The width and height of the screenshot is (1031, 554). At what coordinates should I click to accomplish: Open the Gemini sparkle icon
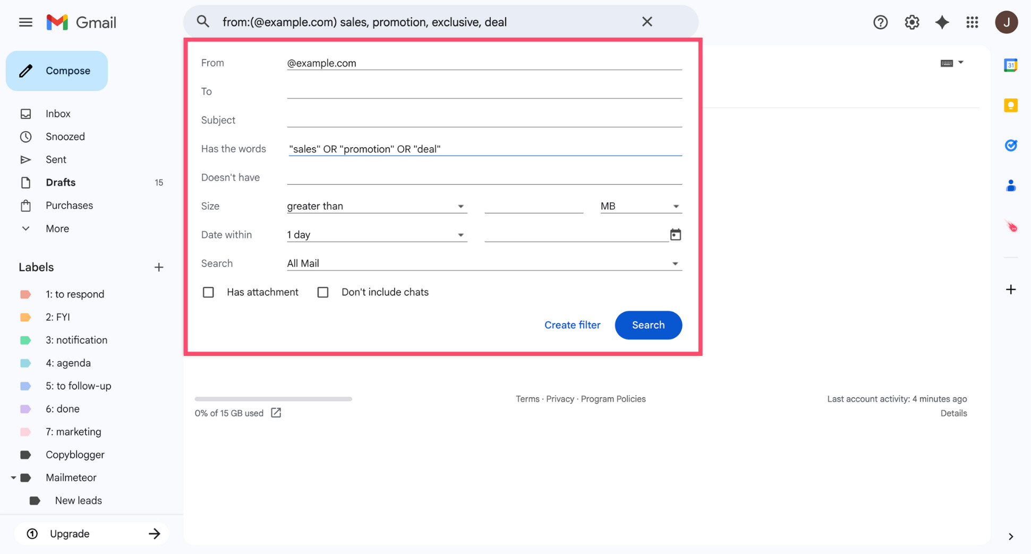(942, 22)
